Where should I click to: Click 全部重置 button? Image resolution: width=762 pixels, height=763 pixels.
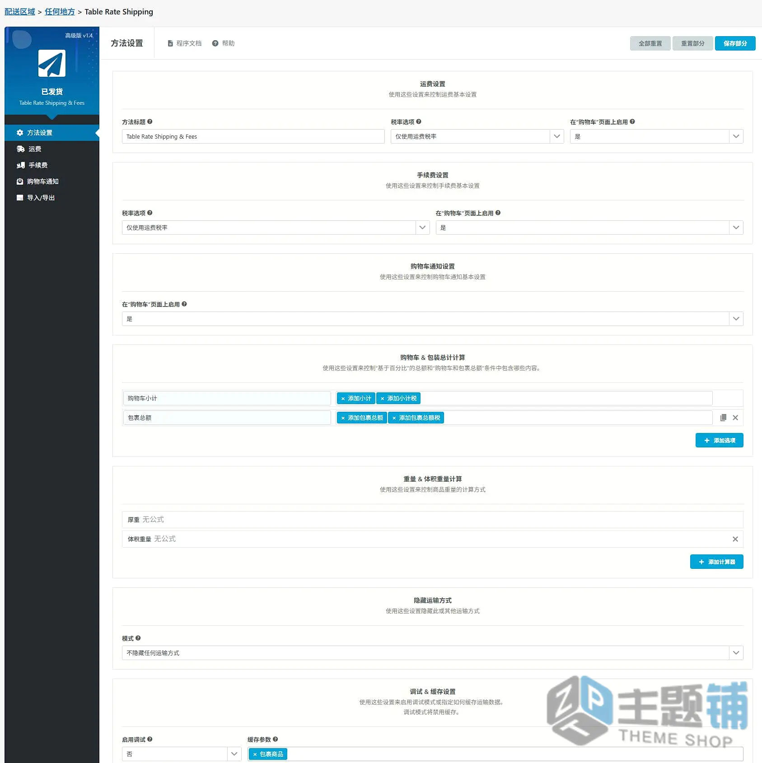650,43
